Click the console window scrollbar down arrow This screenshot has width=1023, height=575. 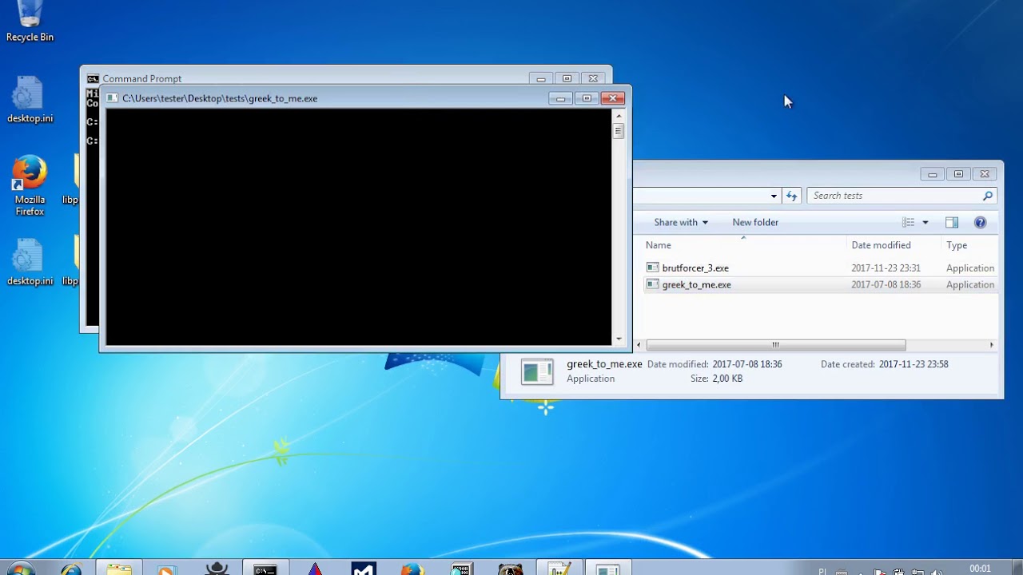619,339
